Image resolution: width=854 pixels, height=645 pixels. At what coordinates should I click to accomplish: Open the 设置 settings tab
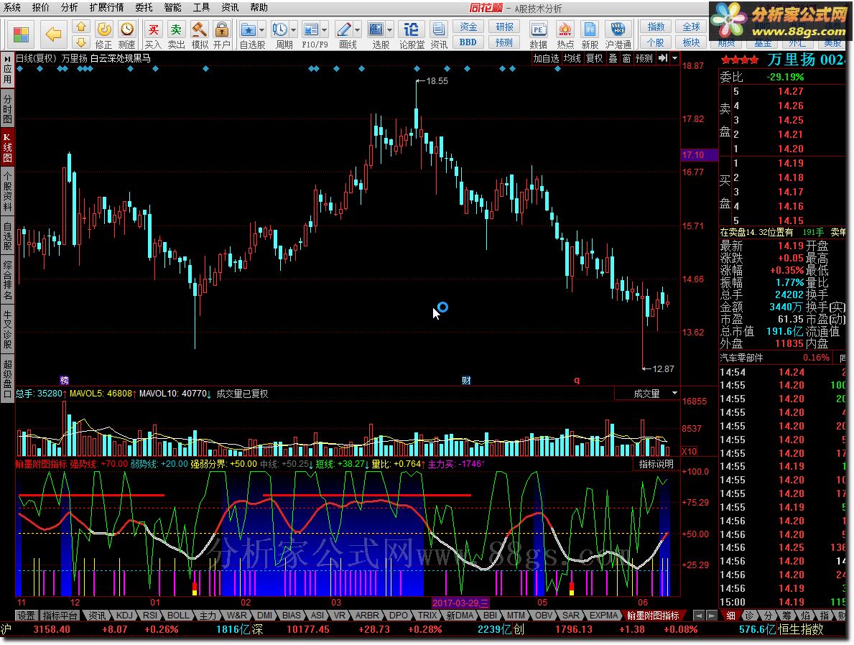point(26,615)
